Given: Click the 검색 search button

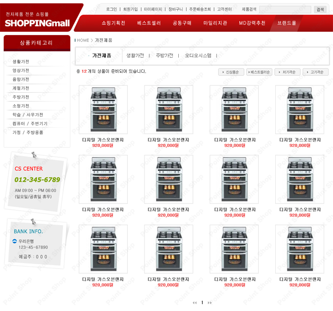Looking at the screenshot, I should click(x=320, y=9).
